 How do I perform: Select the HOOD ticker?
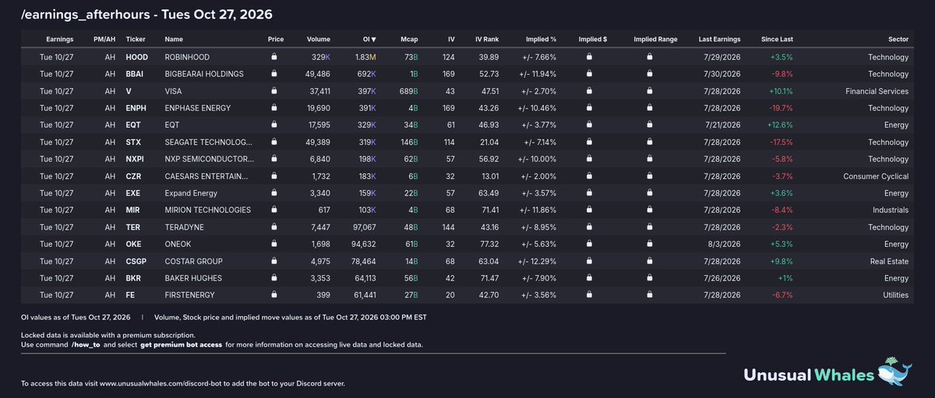(137, 57)
